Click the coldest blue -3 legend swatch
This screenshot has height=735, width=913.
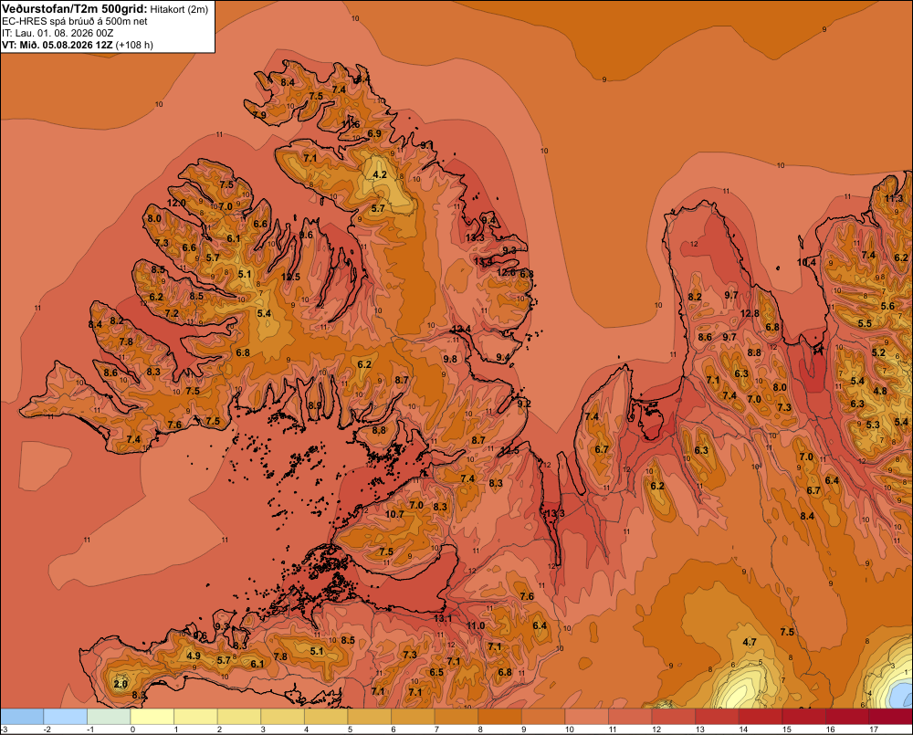[22, 717]
